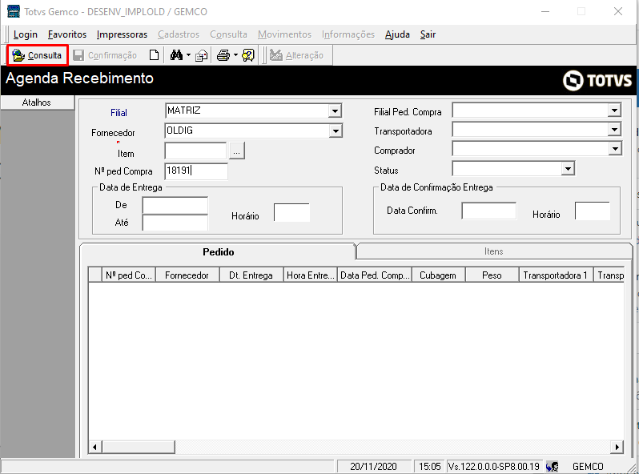639x474 pixels.
Task: Click the Data Confirm. date field
Action: coord(489,211)
